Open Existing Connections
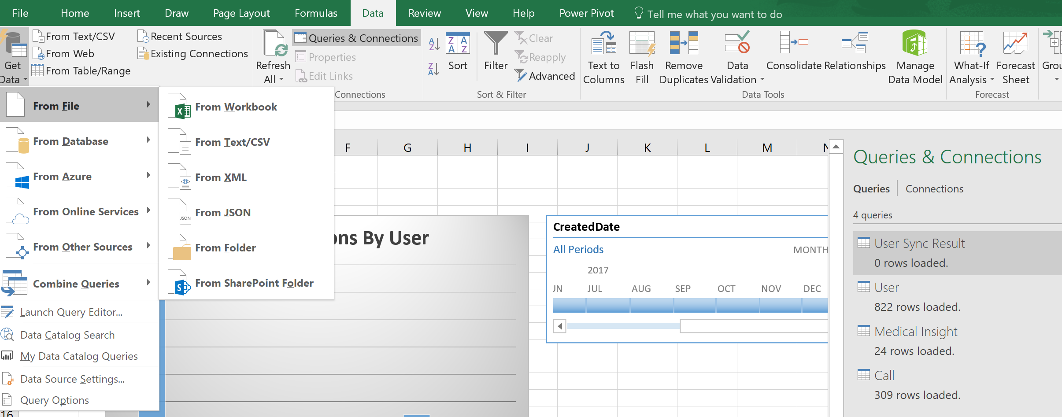 [193, 54]
